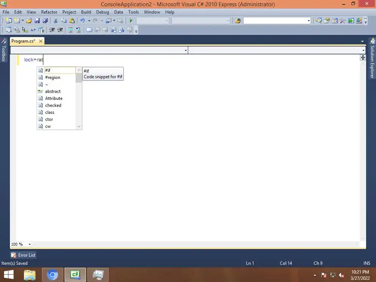This screenshot has width=376, height=282.
Task: Open the Window menu
Action: click(x=152, y=12)
